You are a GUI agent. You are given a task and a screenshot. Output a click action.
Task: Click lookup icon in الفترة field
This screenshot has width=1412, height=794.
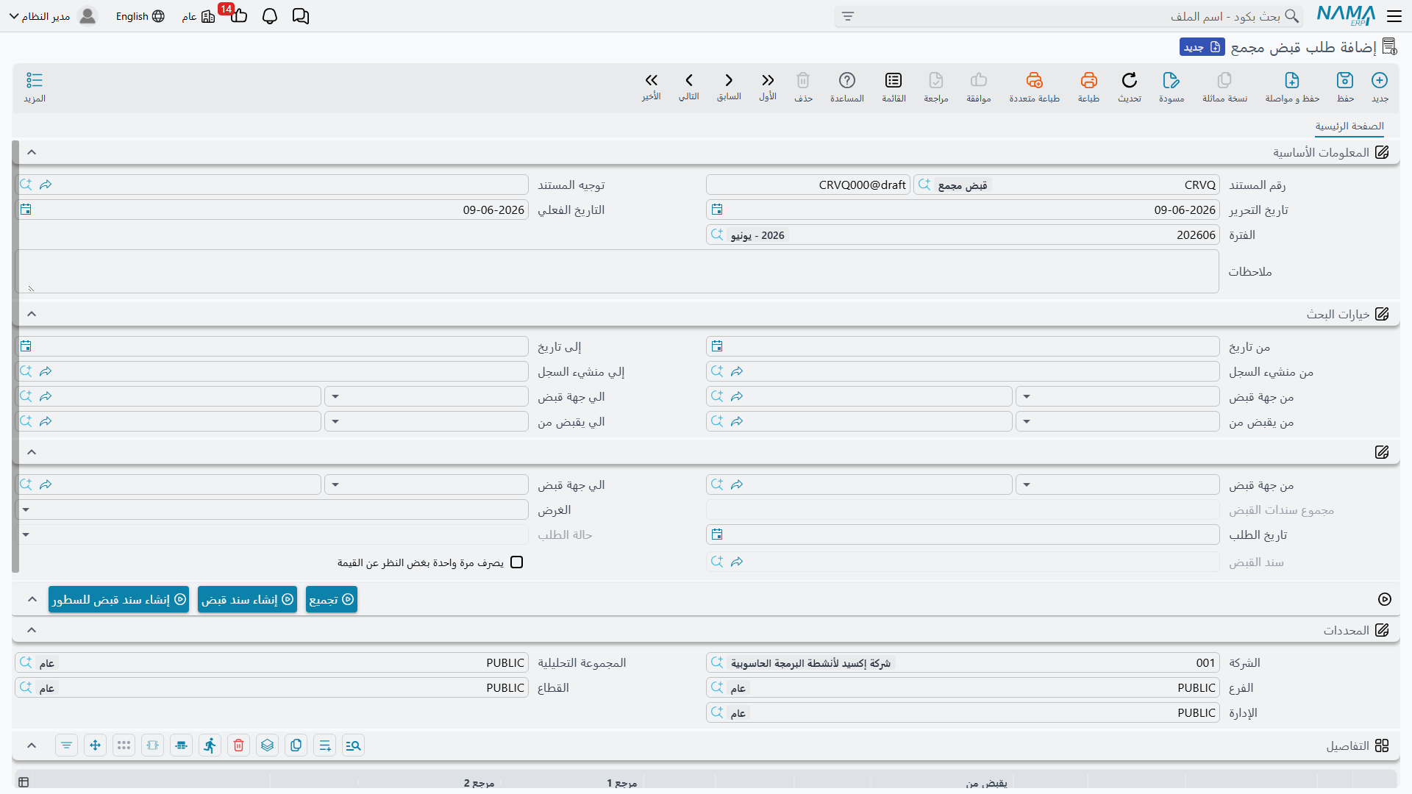coord(717,235)
